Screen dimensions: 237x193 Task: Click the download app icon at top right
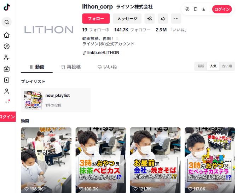click(204, 9)
